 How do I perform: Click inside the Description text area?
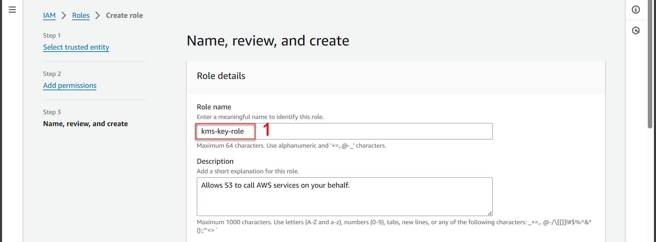(344, 198)
